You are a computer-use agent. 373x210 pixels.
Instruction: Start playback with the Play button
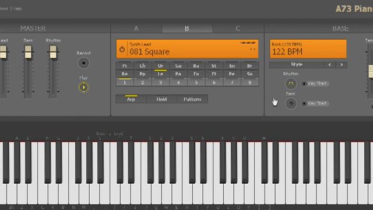click(x=83, y=87)
